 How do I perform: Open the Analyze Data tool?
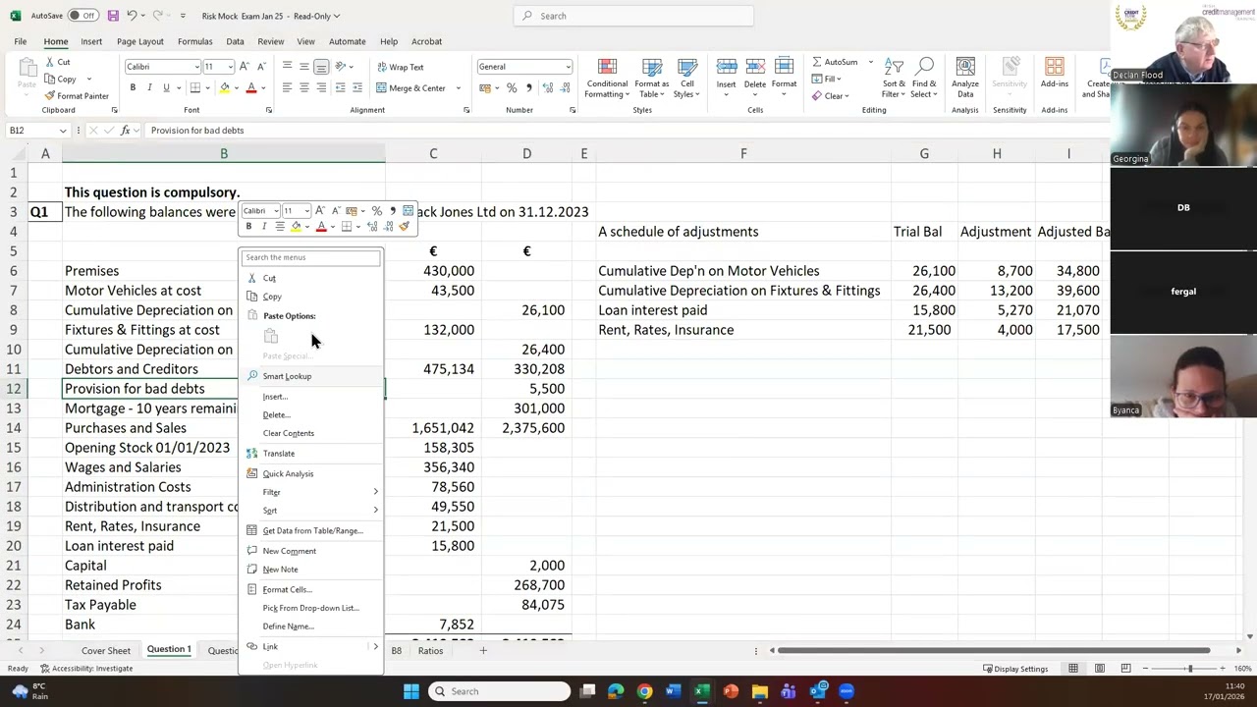pos(965,77)
